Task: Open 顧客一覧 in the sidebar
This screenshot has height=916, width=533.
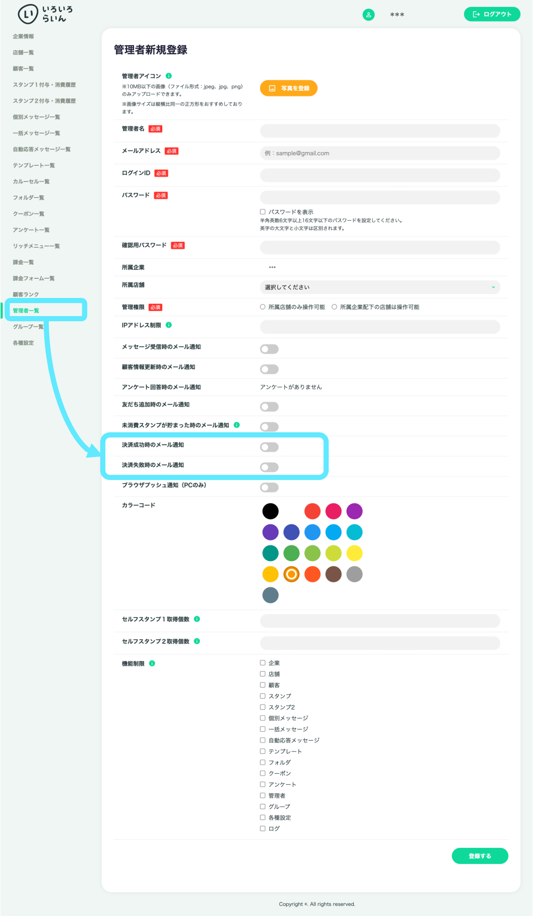Action: click(x=23, y=68)
